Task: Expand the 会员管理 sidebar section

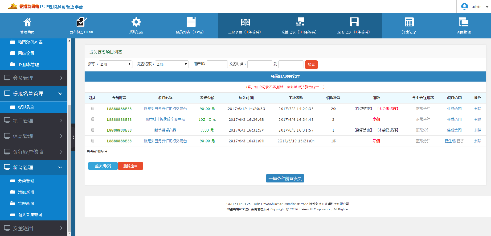Action: click(33, 78)
